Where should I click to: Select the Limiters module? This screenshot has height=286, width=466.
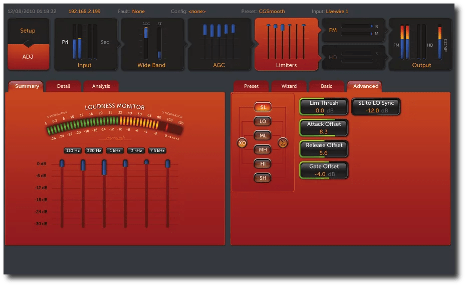tap(286, 44)
